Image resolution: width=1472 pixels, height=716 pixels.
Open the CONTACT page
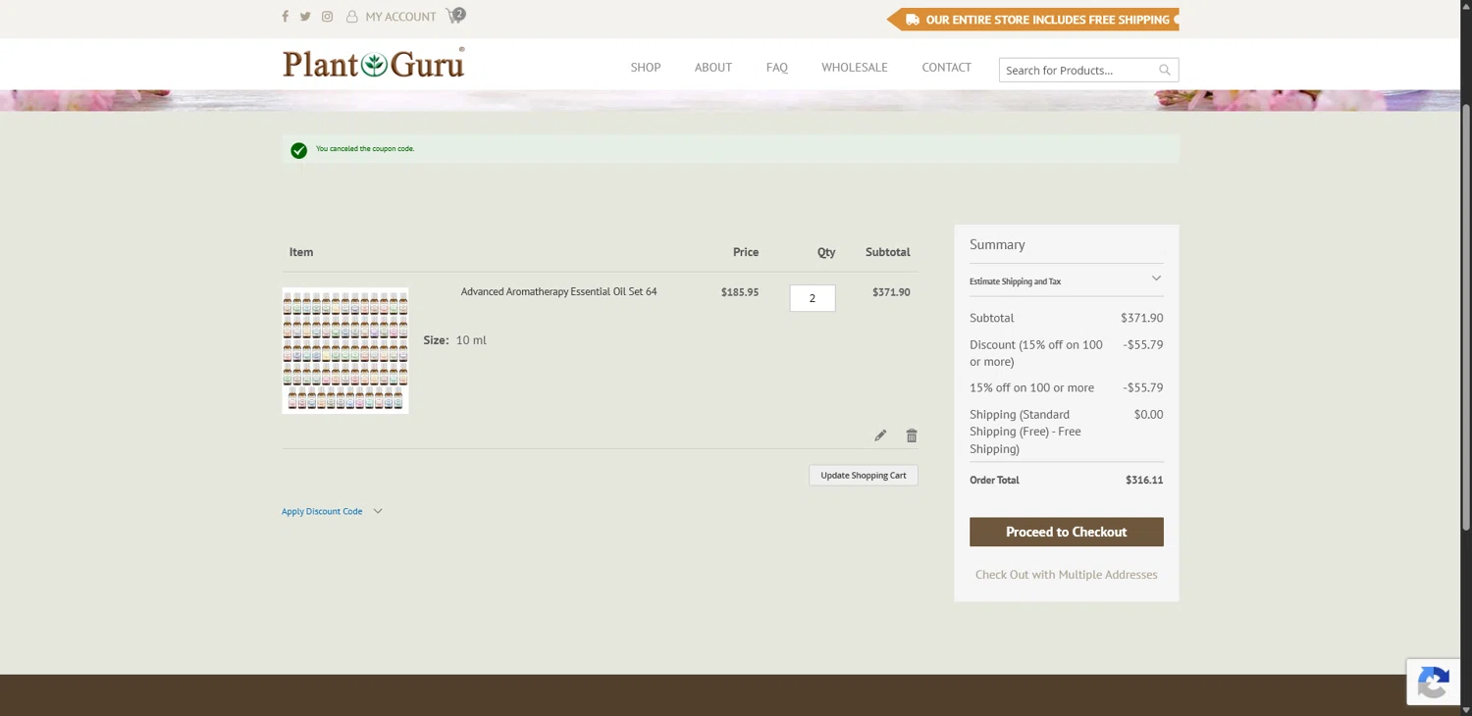tap(947, 68)
